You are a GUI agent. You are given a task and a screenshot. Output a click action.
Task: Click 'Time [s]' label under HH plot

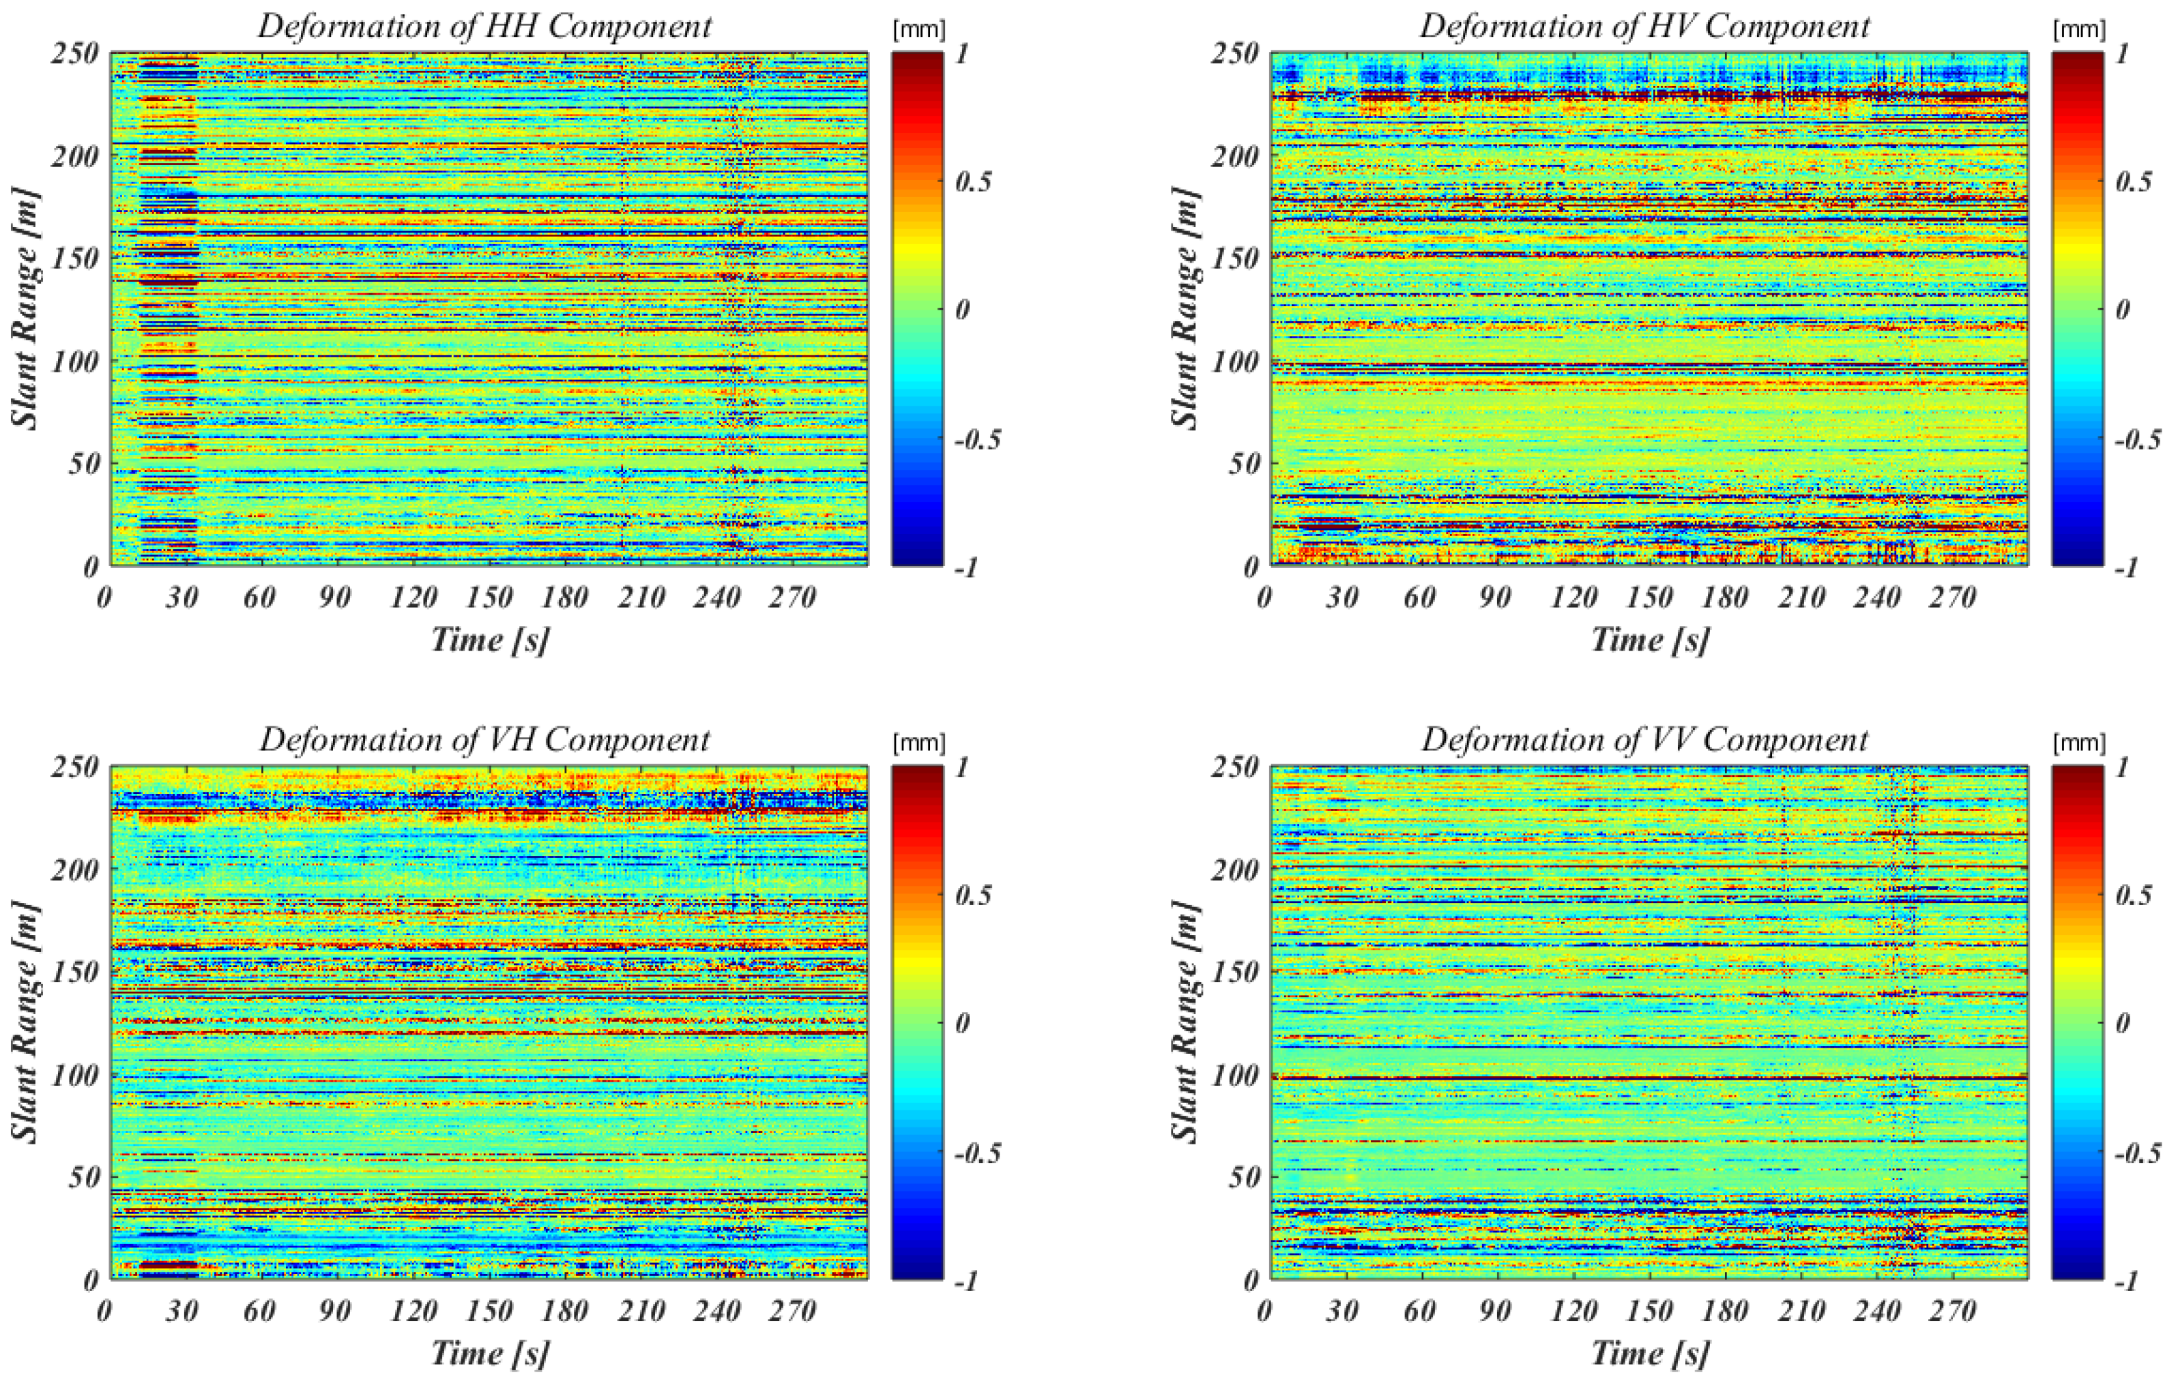click(x=489, y=640)
